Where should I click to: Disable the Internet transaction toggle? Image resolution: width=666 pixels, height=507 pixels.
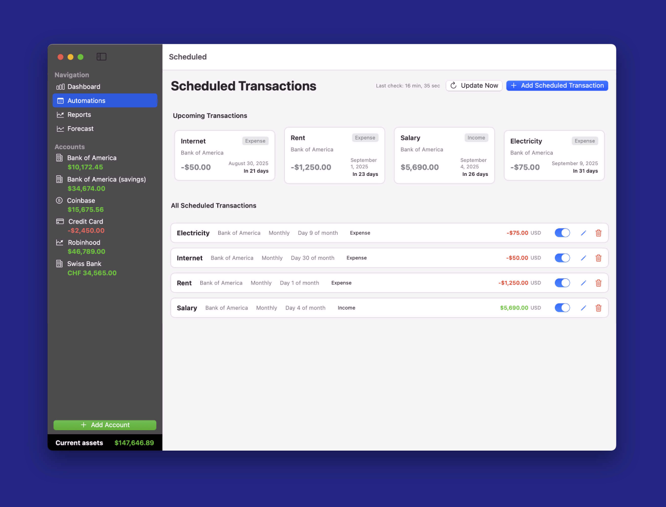point(563,258)
